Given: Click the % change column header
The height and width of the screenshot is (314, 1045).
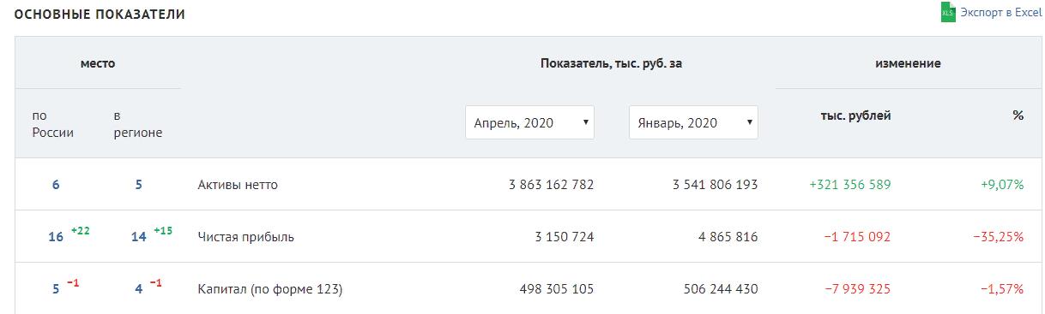Looking at the screenshot, I should click(1018, 116).
